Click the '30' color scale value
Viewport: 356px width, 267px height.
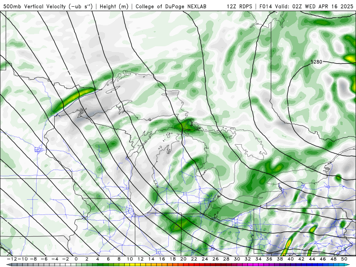pyautogui.click(x=237, y=259)
